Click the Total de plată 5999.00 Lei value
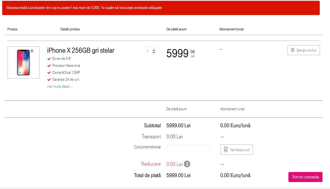Screen dimensions: 330x189 pos(179,175)
